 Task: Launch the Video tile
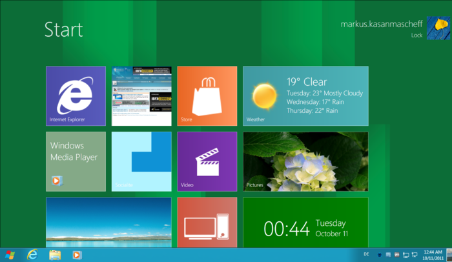click(x=207, y=161)
